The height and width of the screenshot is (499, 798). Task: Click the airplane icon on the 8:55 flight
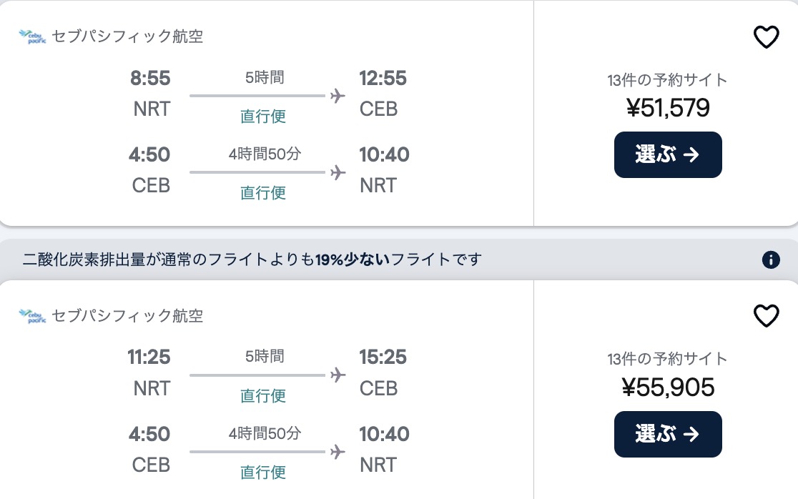coord(338,96)
